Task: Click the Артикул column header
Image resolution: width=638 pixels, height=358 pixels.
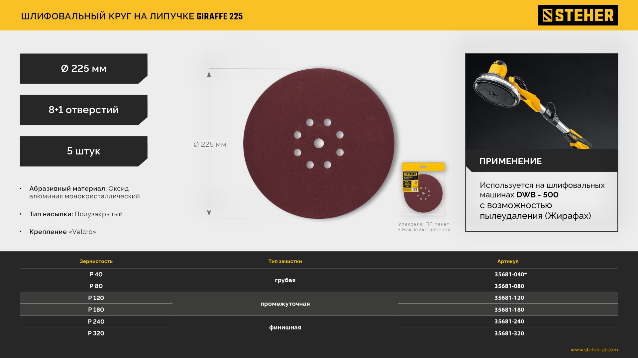Action: [x=507, y=261]
